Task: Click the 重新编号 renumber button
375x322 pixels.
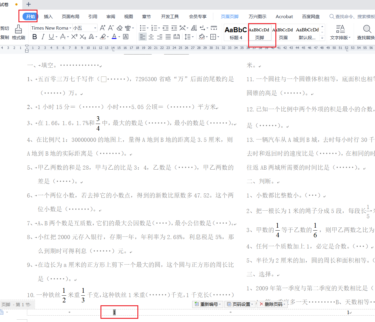Action: [208, 304]
